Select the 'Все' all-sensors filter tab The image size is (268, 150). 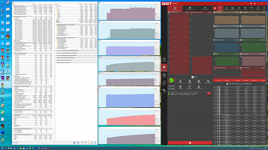(220, 8)
